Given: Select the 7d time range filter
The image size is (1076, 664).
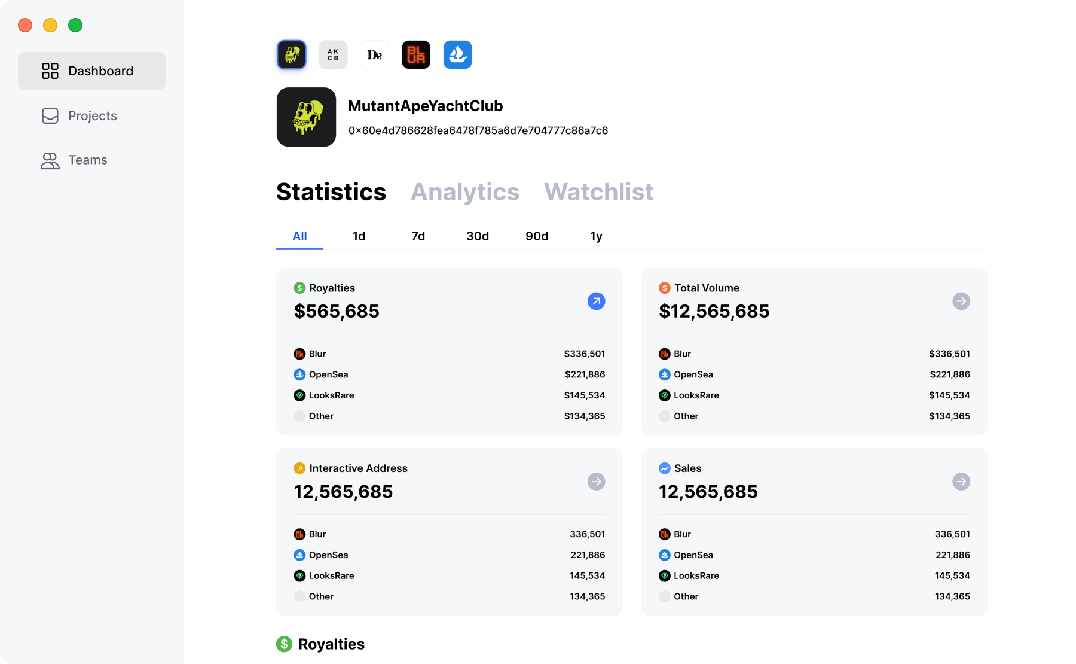Looking at the screenshot, I should (418, 236).
